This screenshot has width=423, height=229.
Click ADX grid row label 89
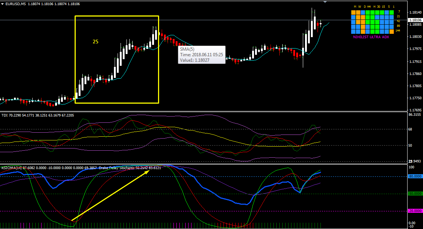coord(398,26)
